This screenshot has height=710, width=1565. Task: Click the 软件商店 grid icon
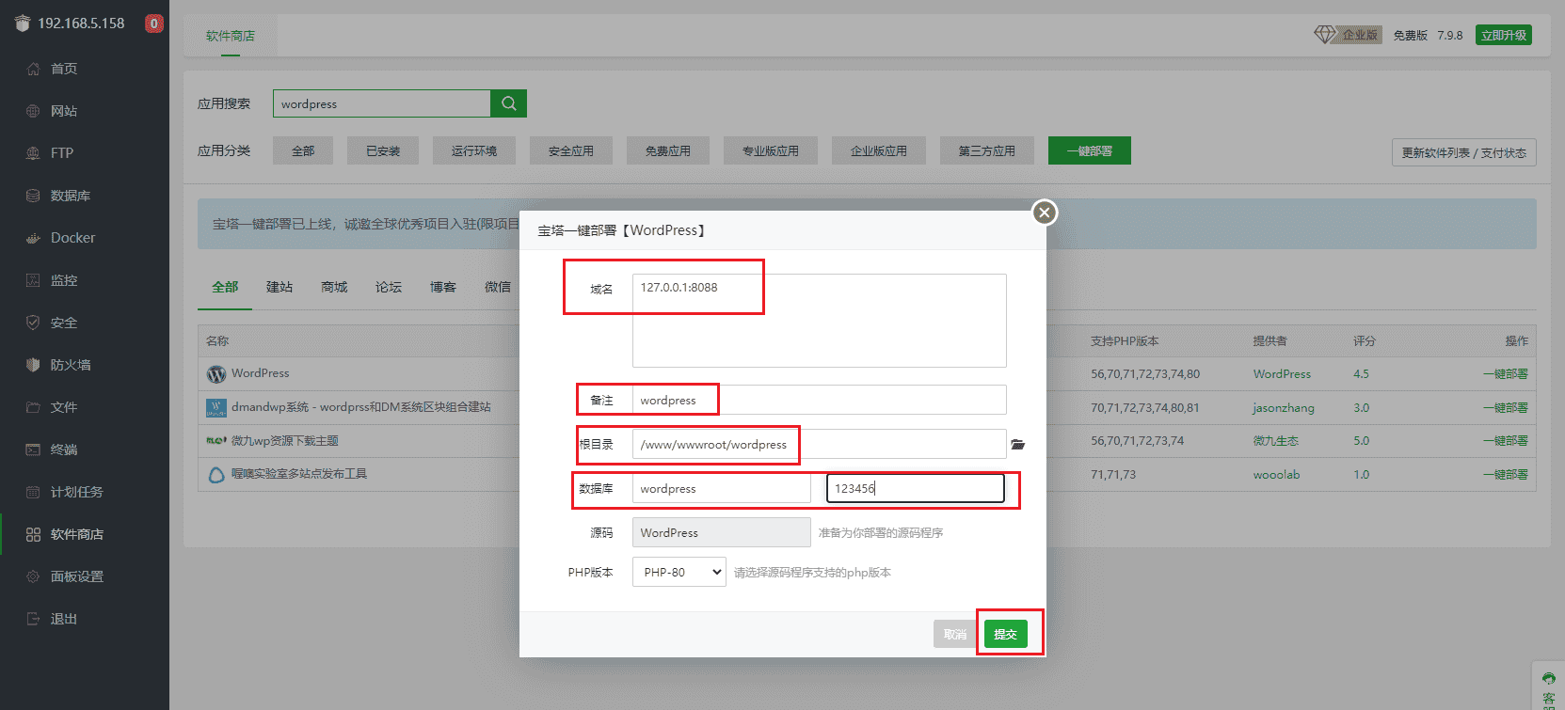click(x=33, y=534)
